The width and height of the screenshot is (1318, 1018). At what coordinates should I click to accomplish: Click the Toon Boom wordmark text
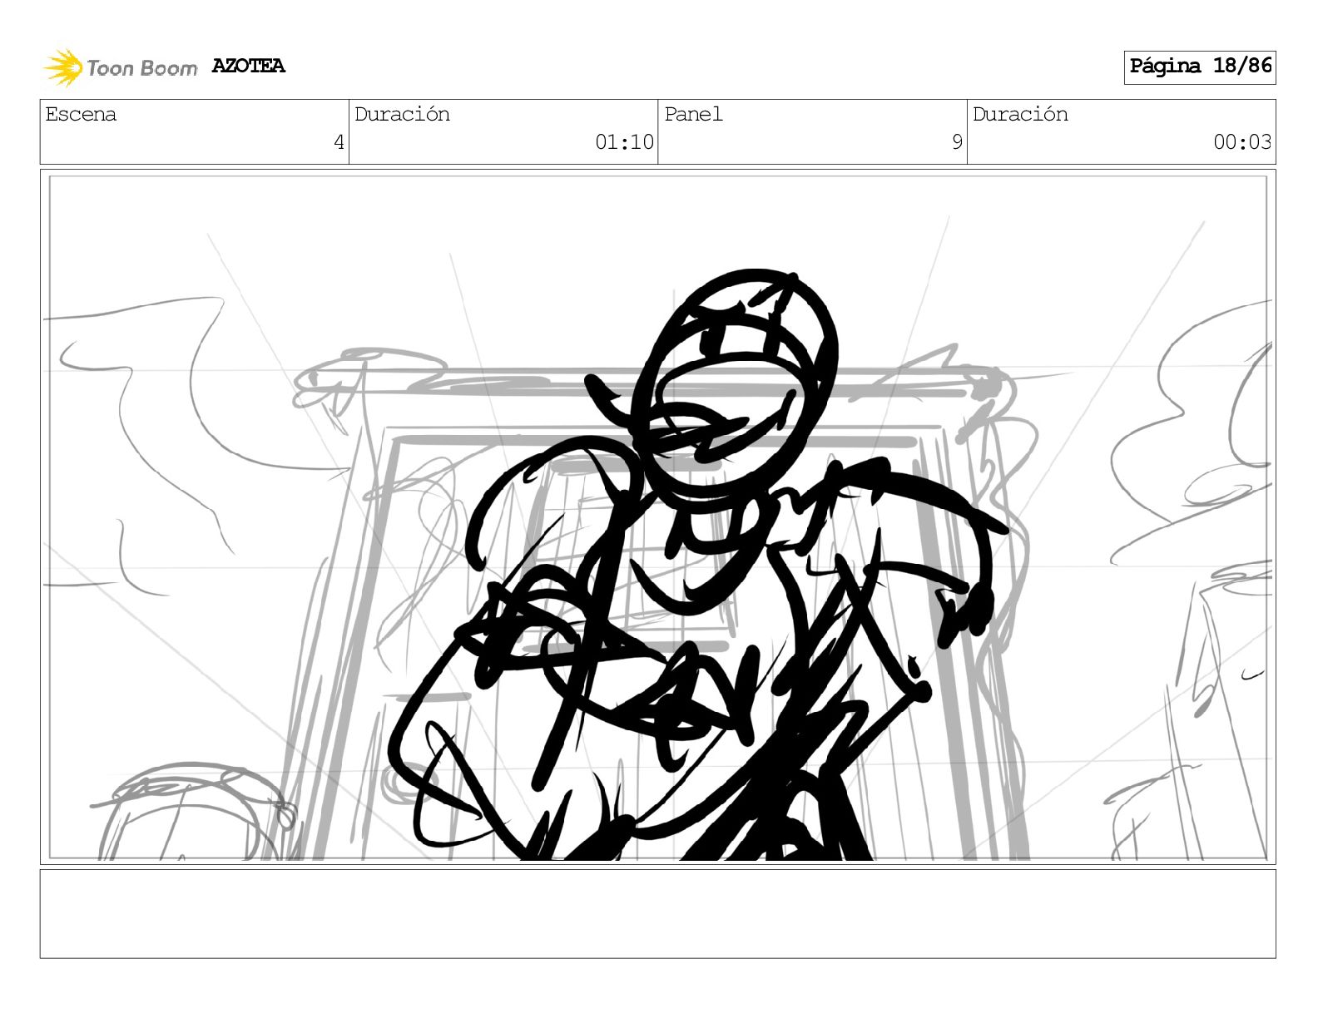click(141, 68)
